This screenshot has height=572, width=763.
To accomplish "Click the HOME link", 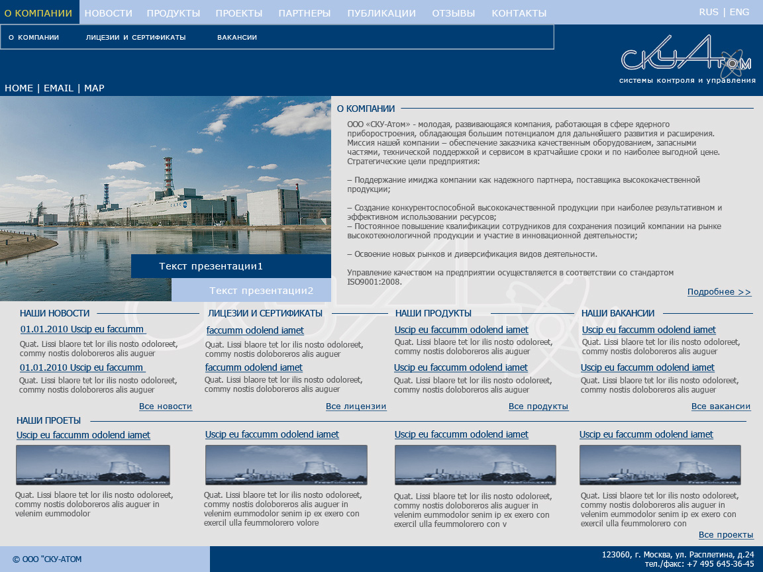I will click(x=19, y=88).
